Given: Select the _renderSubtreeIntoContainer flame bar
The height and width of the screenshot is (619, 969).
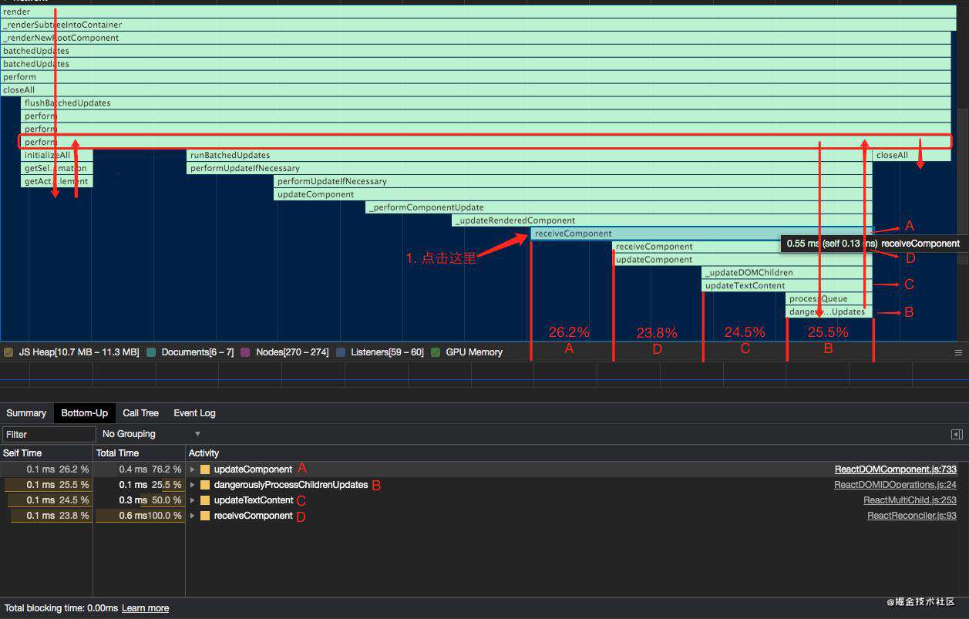Looking at the screenshot, I should pos(478,25).
